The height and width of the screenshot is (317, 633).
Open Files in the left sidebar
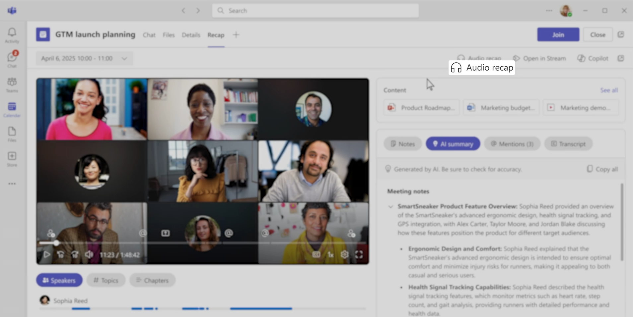(12, 134)
